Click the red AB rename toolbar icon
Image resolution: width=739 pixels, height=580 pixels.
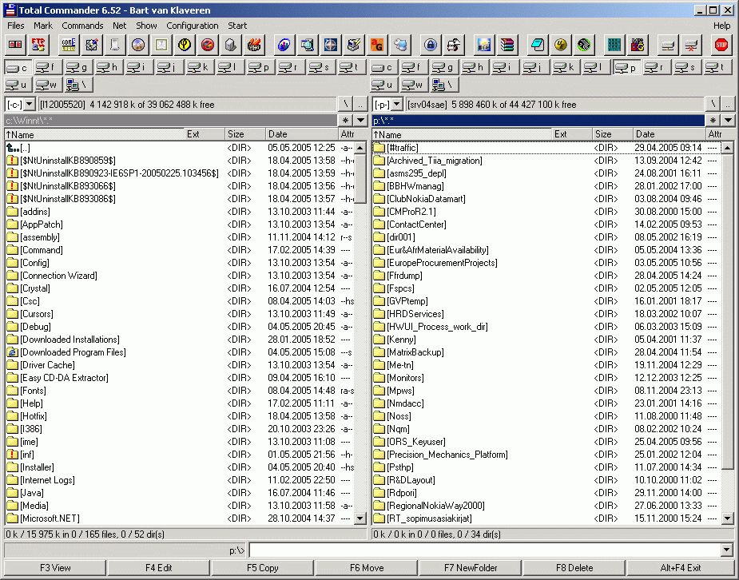point(15,45)
